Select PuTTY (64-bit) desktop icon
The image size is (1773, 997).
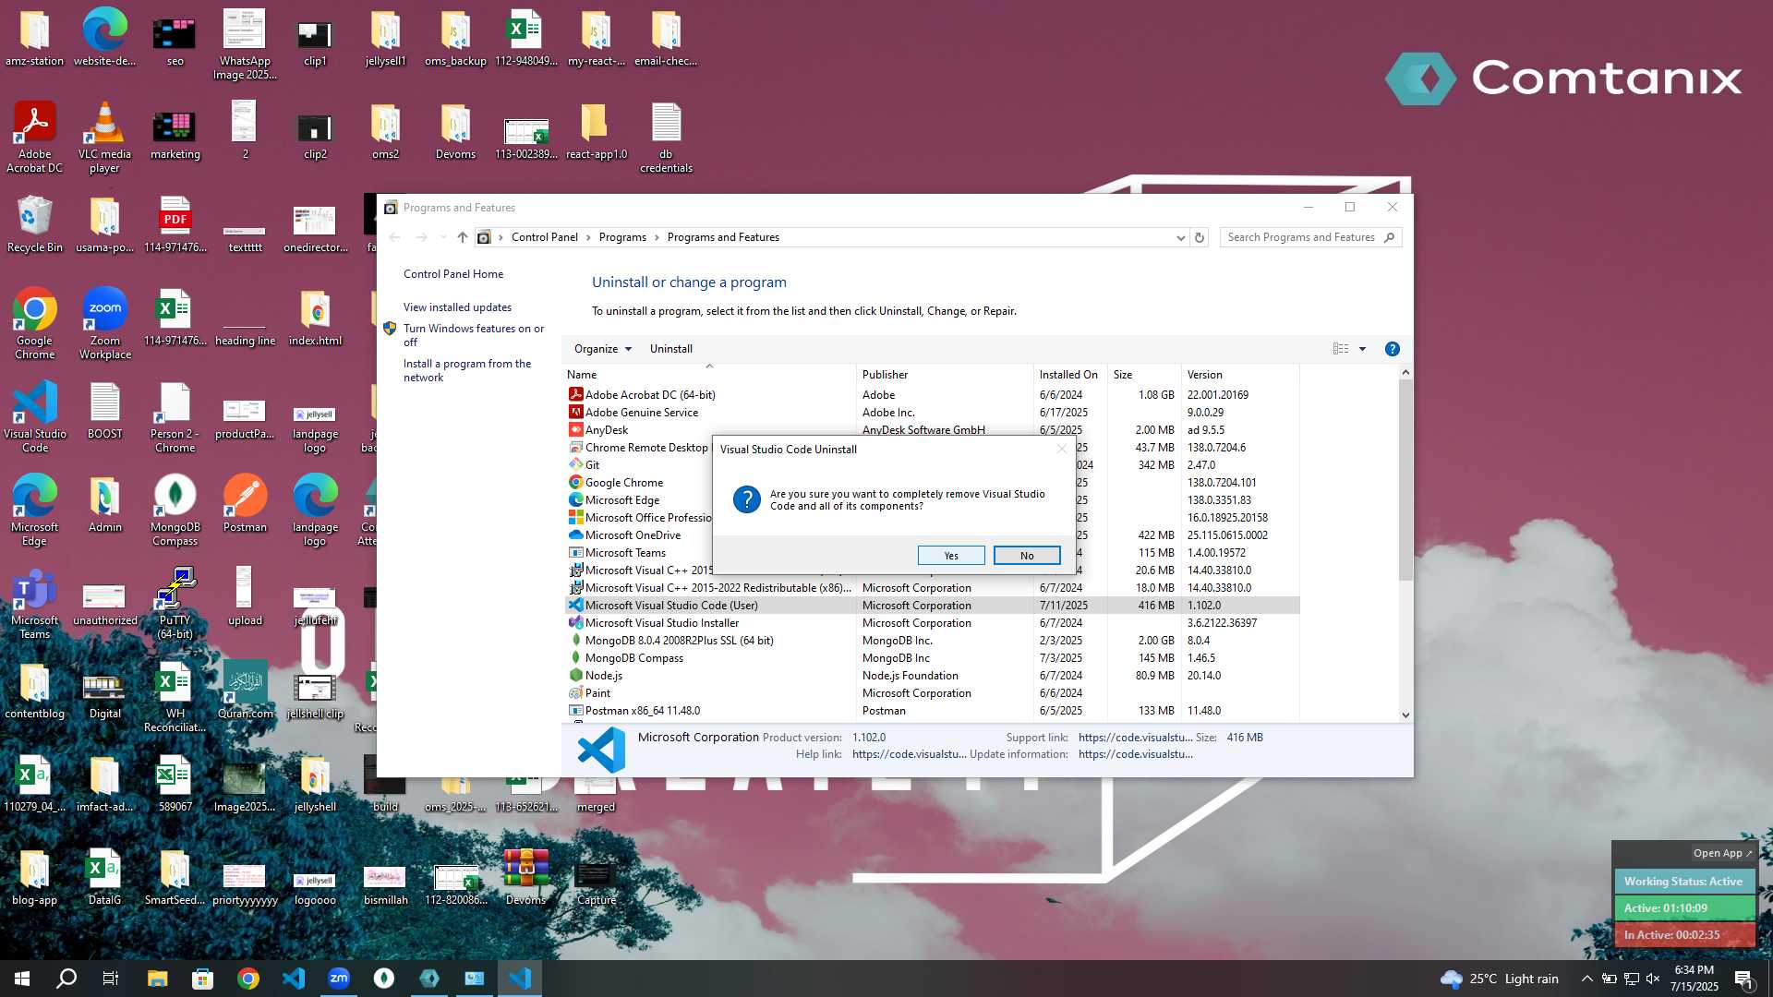click(175, 604)
